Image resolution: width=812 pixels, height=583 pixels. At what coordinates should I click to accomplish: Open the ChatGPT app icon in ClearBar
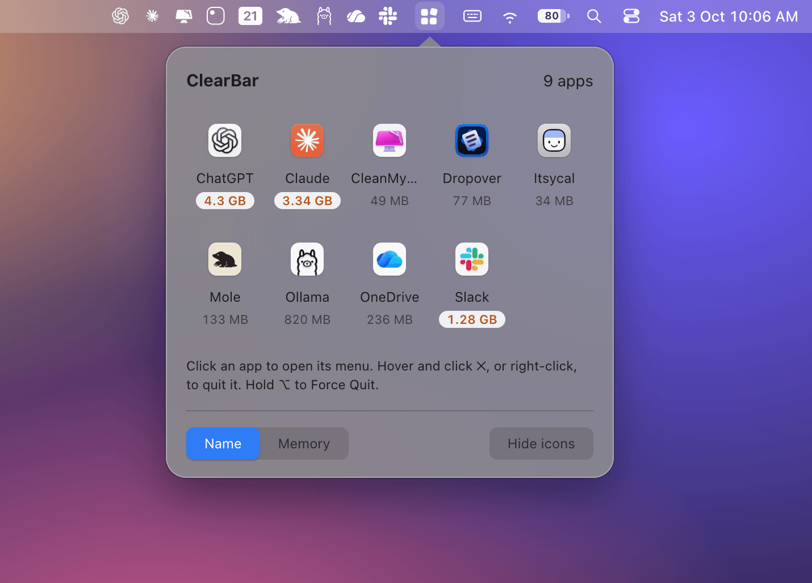pos(225,140)
